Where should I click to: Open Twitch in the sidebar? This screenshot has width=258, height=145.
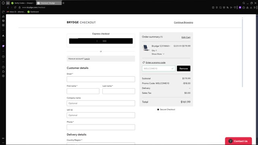pyautogui.click(x=3, y=46)
